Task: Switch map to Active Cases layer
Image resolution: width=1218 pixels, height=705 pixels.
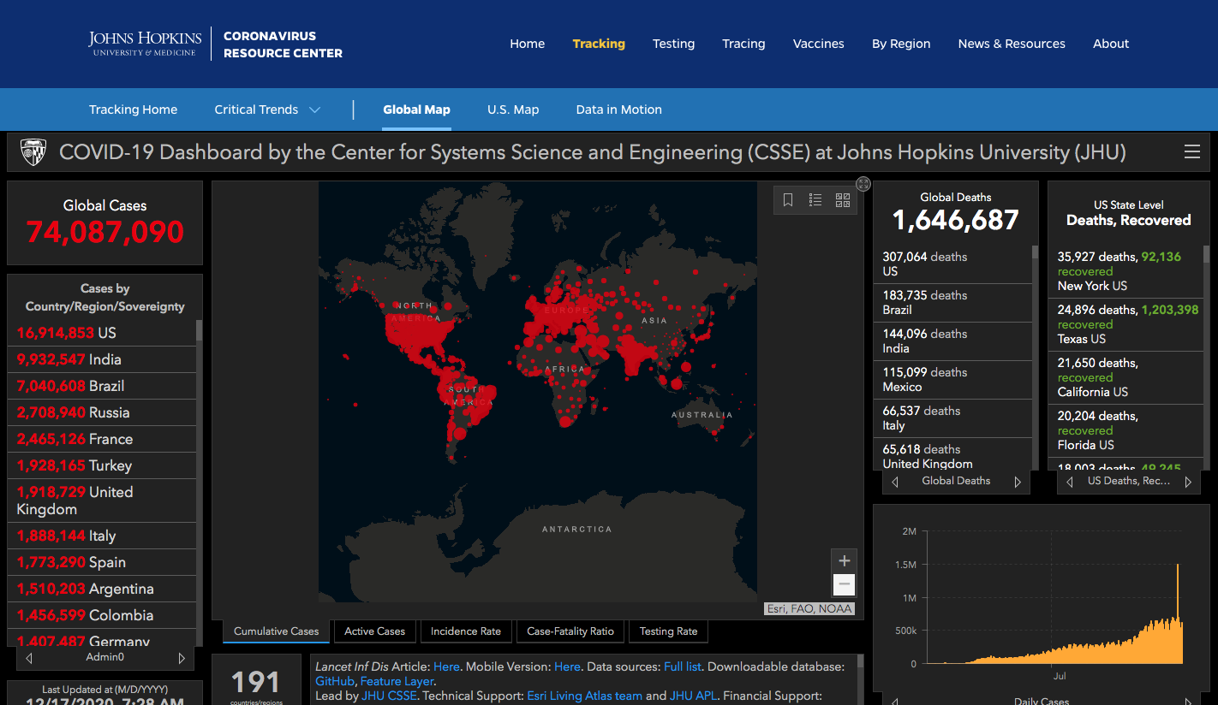Action: point(374,631)
